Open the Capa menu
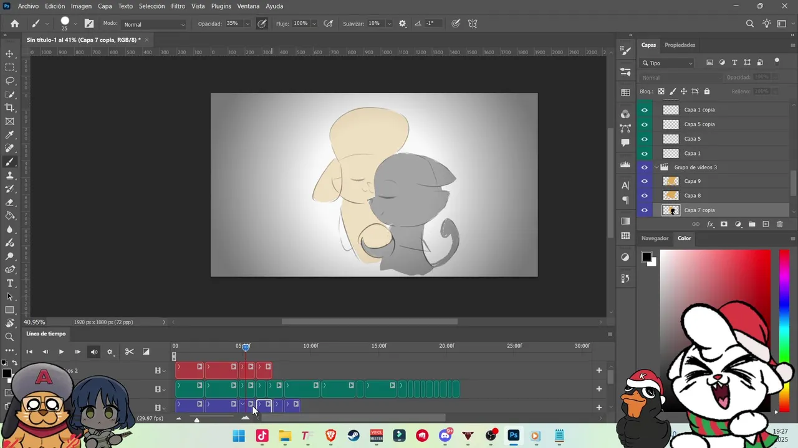The height and width of the screenshot is (448, 798). pyautogui.click(x=105, y=6)
